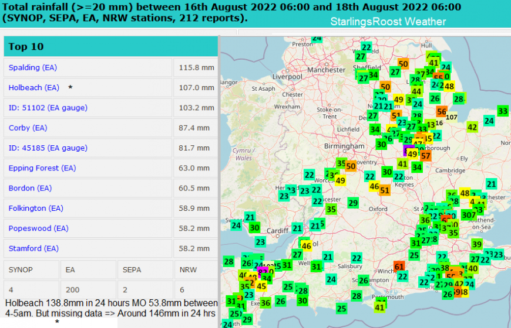This screenshot has width=511, height=328.
Task: Select the 81.7 mm rainfall value
Action: click(194, 148)
